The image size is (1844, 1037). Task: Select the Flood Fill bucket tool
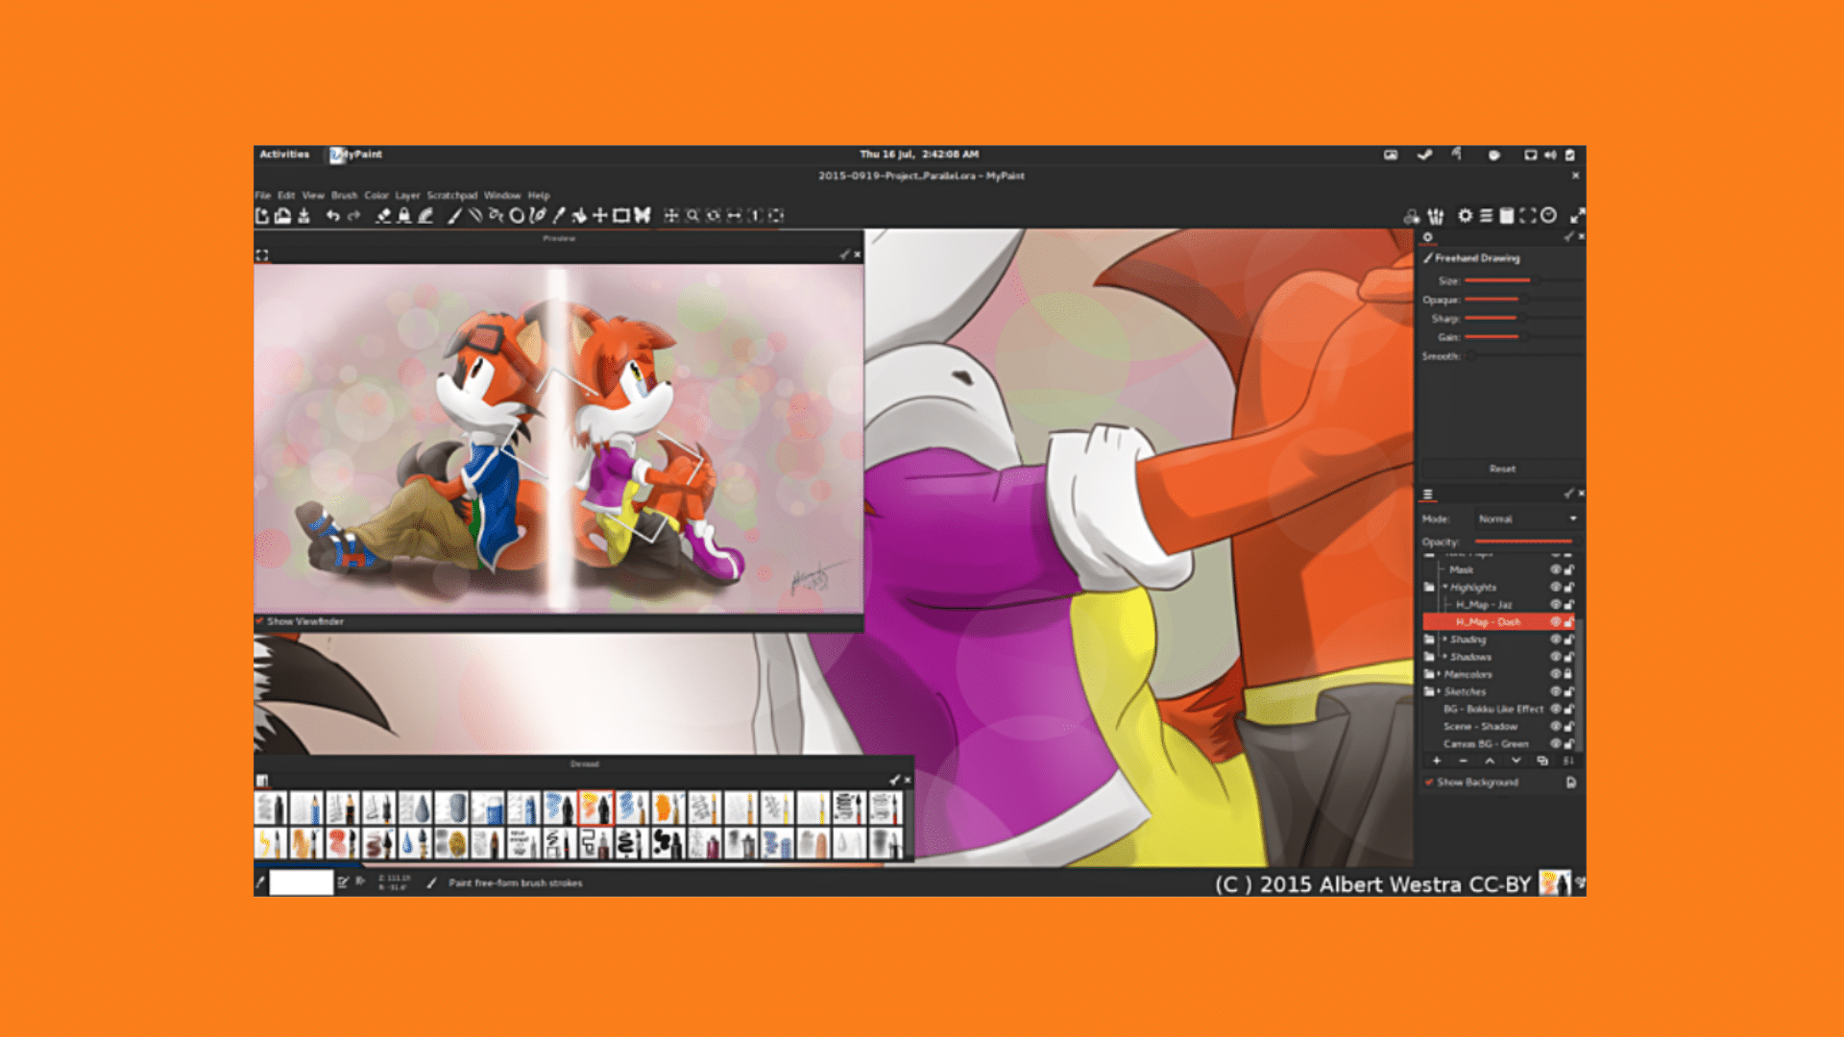click(579, 216)
